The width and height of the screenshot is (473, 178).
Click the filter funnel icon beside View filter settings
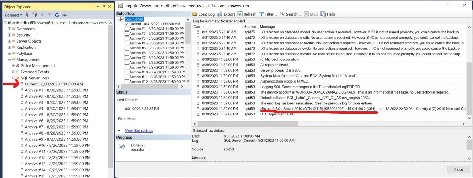[119, 131]
